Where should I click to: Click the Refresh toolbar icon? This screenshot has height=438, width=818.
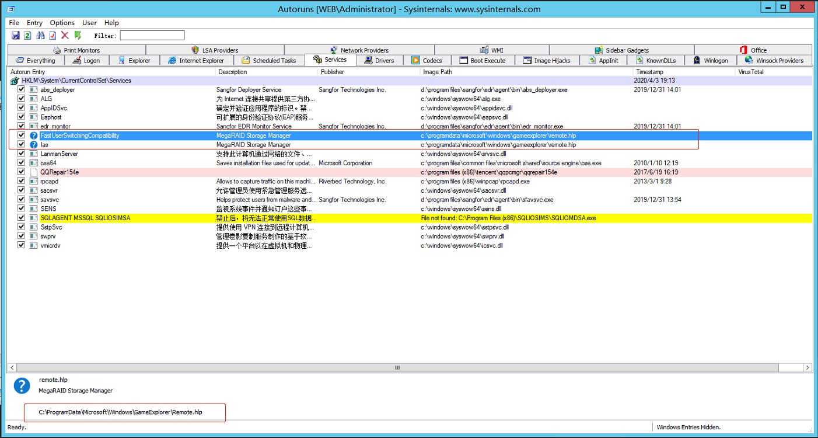27,36
